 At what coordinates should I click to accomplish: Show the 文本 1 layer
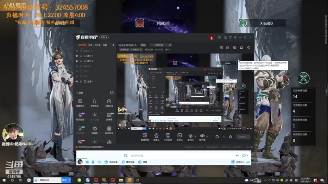[x=77, y=71]
